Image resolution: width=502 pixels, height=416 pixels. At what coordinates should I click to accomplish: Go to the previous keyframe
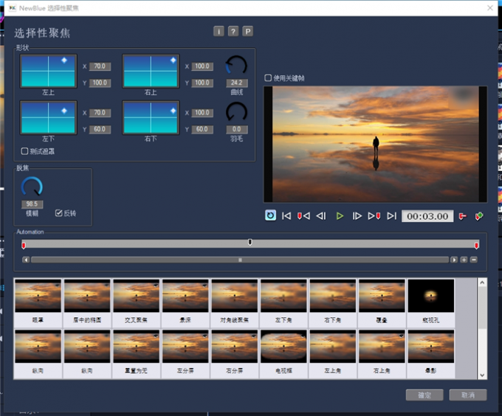coord(303,216)
